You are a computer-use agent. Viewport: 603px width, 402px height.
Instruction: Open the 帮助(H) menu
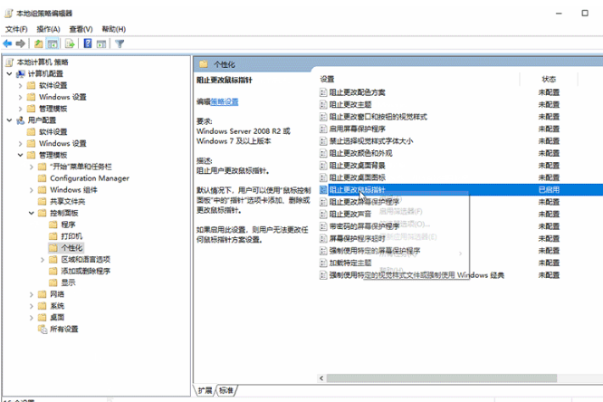pos(114,29)
